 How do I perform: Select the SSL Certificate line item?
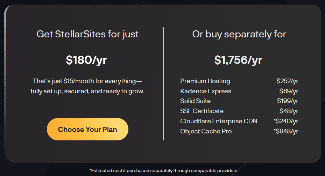(x=202, y=111)
